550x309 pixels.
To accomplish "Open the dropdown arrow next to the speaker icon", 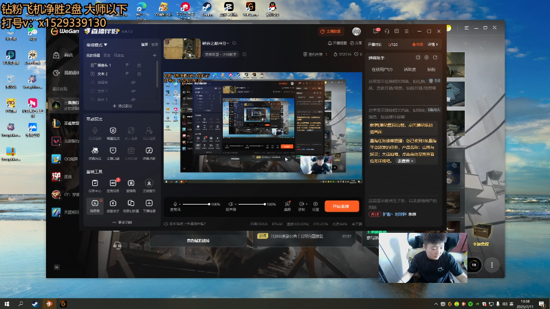I will point(235,204).
